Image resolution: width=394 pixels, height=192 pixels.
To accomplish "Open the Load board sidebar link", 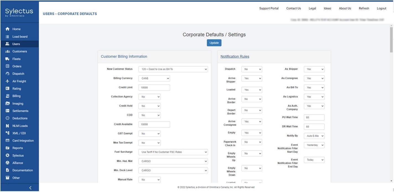I will 20,37.
